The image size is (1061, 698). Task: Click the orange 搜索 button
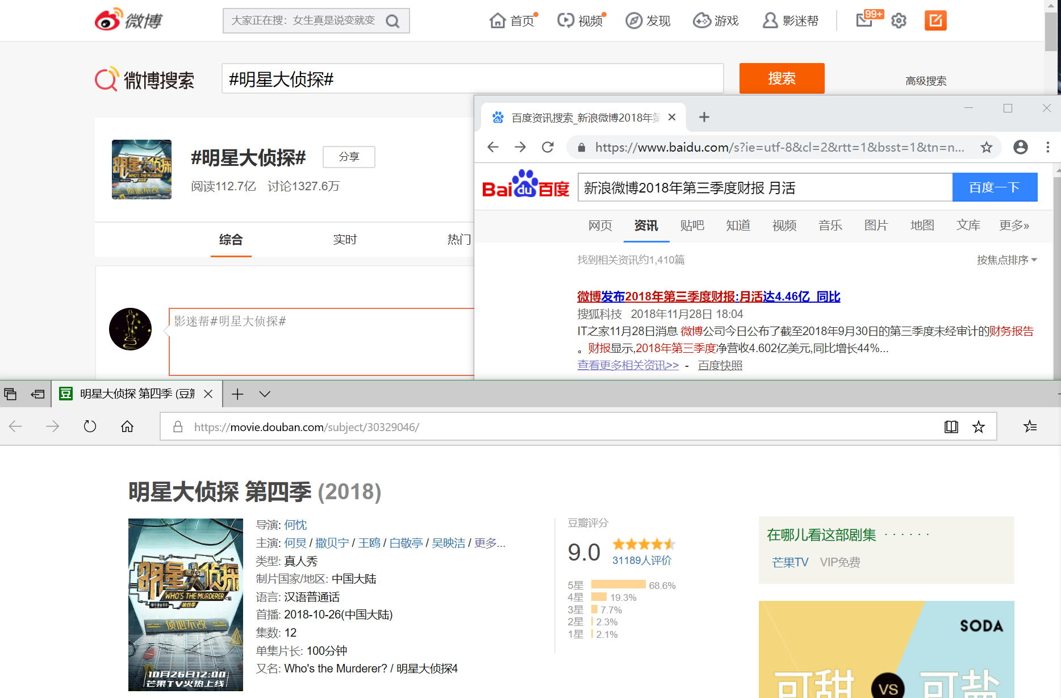(782, 78)
